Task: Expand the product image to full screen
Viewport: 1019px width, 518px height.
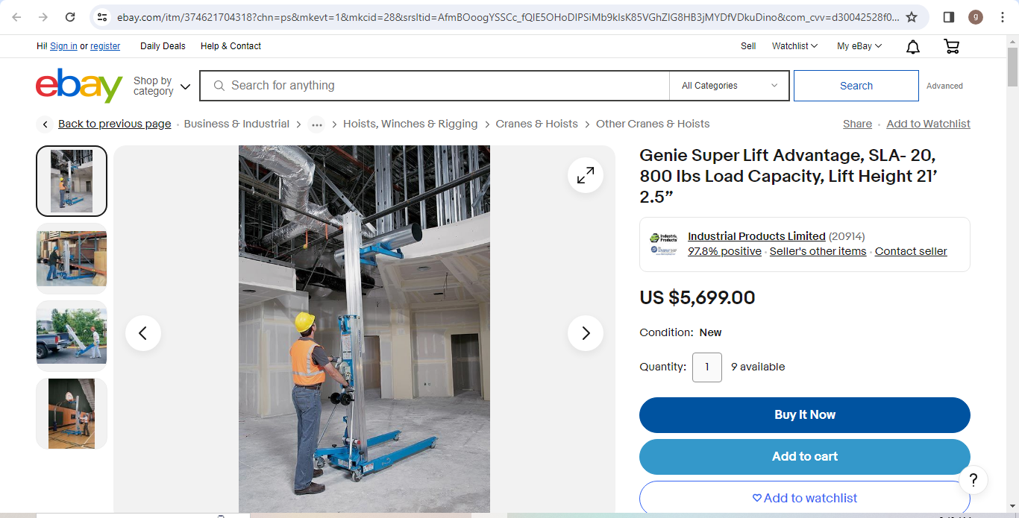Action: 586,175
